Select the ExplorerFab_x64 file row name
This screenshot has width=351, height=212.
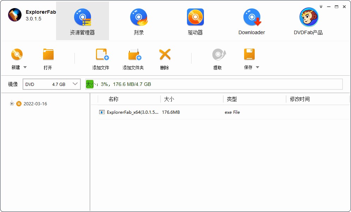pos(133,112)
